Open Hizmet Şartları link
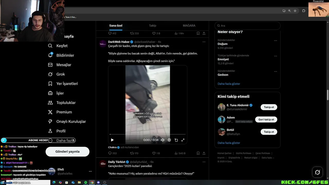Image resolution: width=329 pixels, height=185 pixels. tap(224, 153)
